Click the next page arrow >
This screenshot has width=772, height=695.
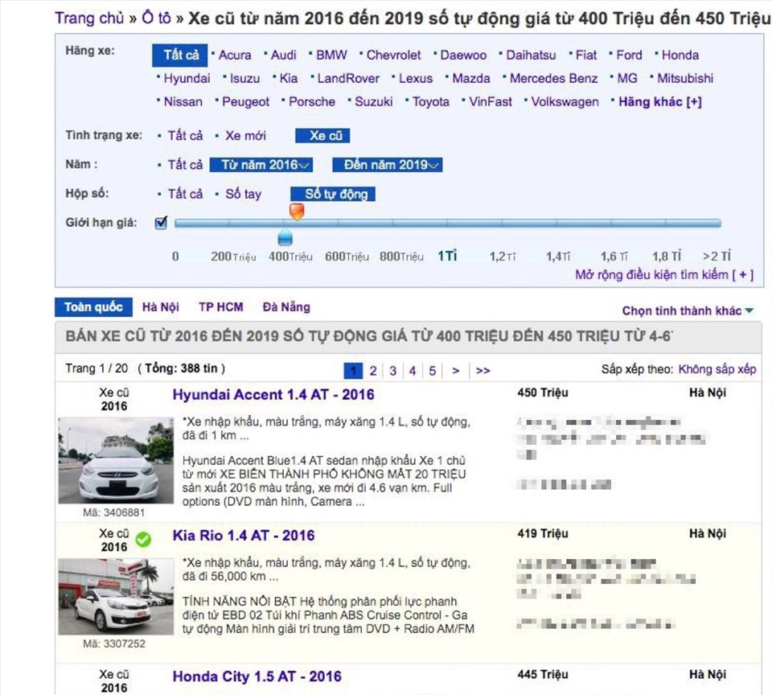click(x=456, y=370)
